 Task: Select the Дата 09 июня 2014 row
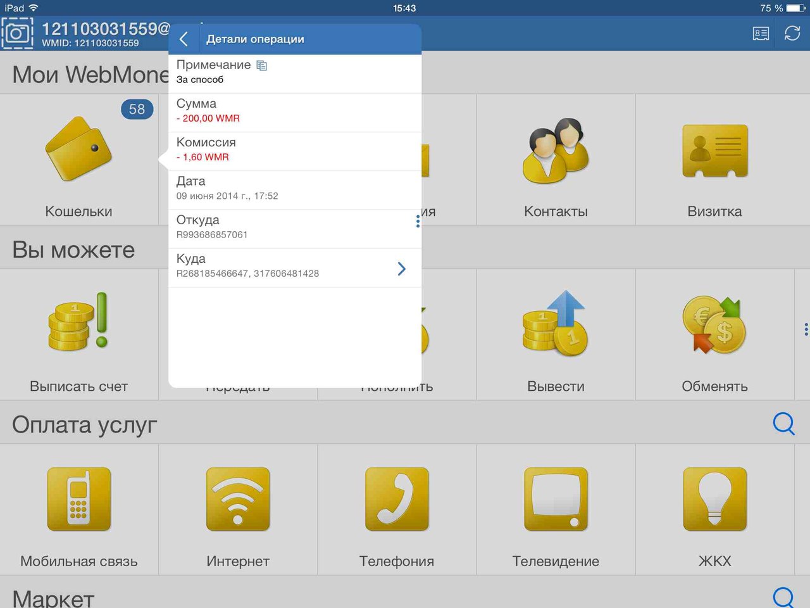tap(295, 190)
